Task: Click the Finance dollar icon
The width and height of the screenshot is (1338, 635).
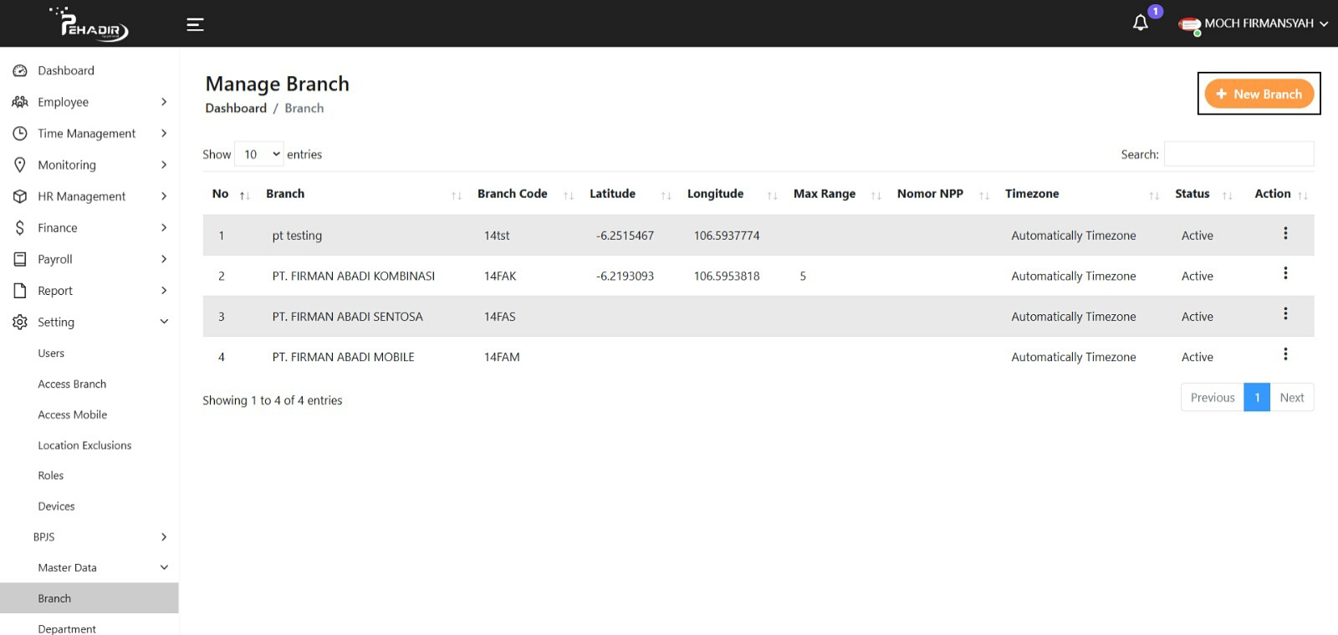Action: pyautogui.click(x=20, y=227)
